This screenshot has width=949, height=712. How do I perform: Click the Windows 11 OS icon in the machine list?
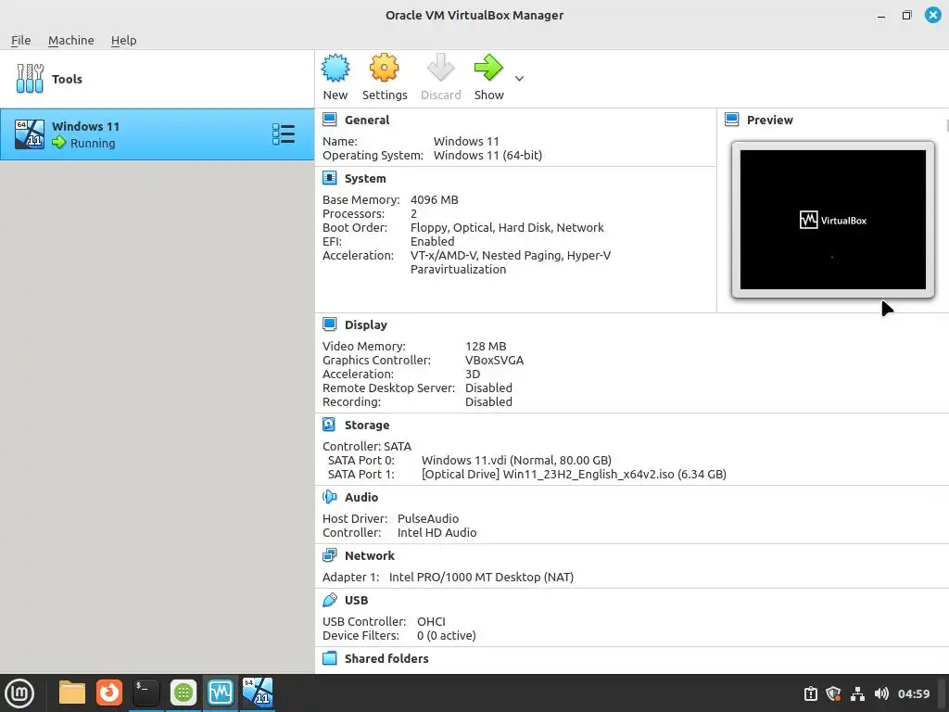pyautogui.click(x=30, y=133)
